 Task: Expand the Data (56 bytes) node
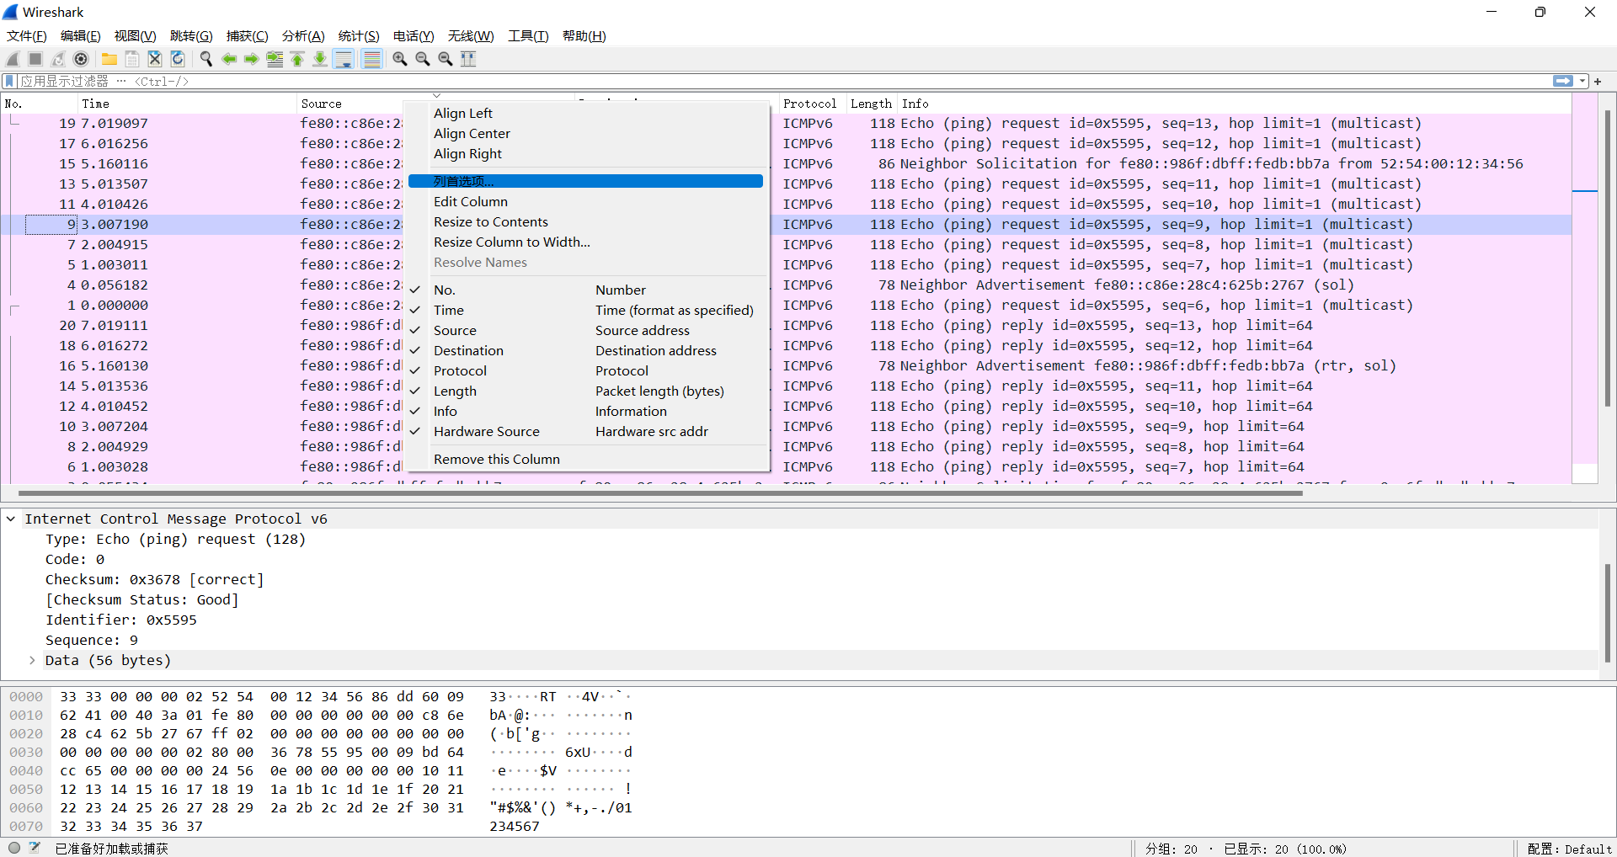[x=32, y=660]
